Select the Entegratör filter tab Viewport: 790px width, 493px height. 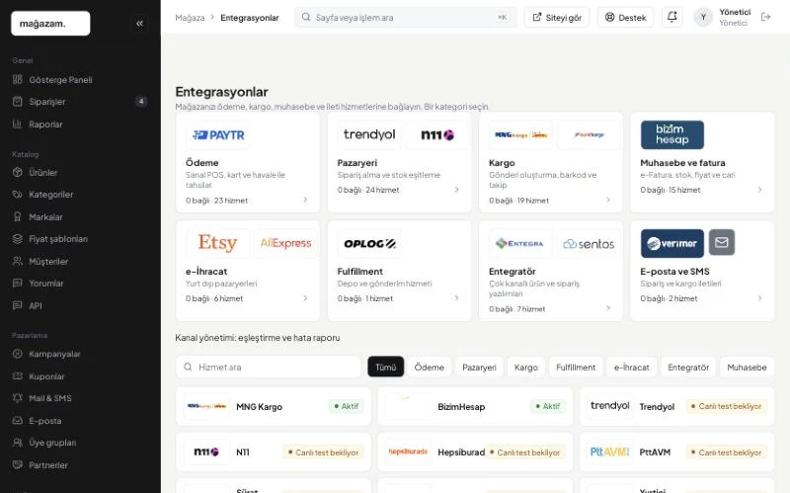coord(688,367)
